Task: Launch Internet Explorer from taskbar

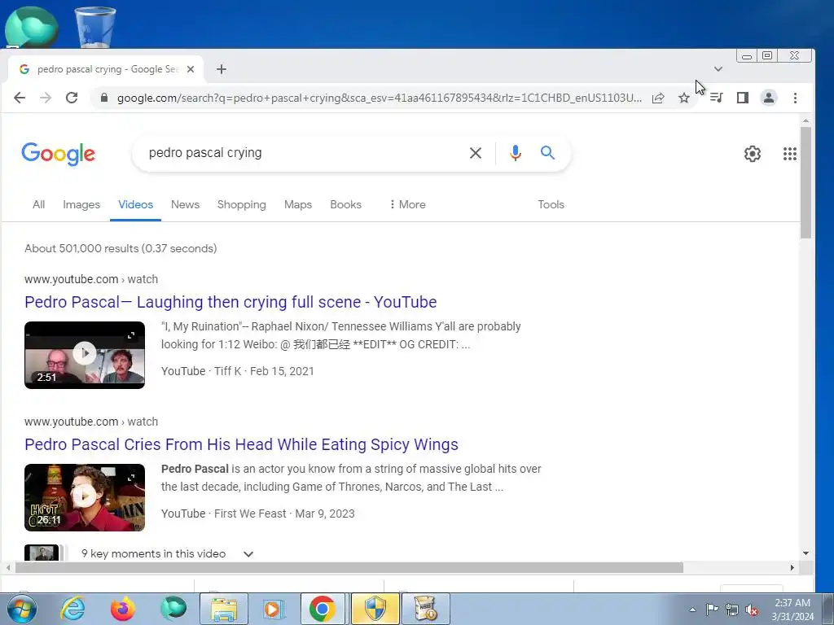Action: [x=72, y=609]
